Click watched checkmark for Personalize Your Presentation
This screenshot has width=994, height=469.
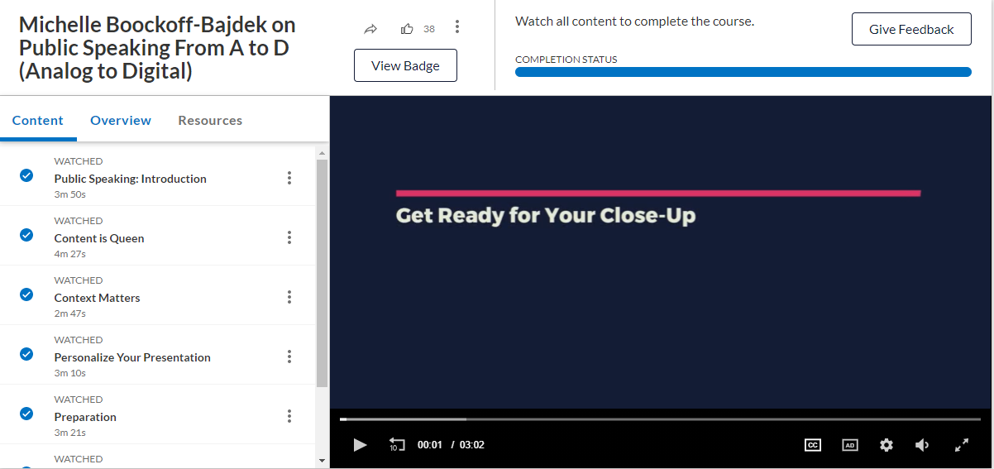point(26,354)
